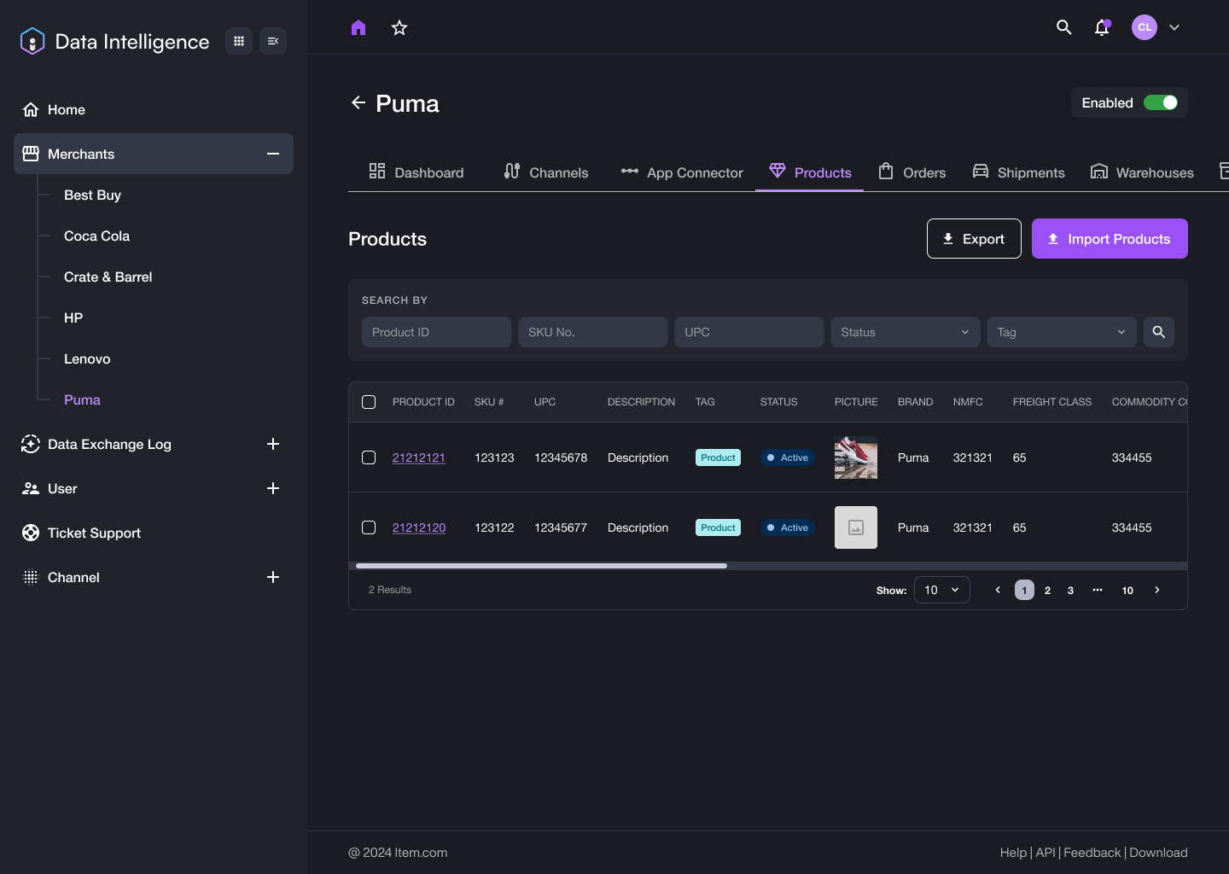Image resolution: width=1229 pixels, height=874 pixels.
Task: Open global search magnifier in header
Action: coord(1064,27)
